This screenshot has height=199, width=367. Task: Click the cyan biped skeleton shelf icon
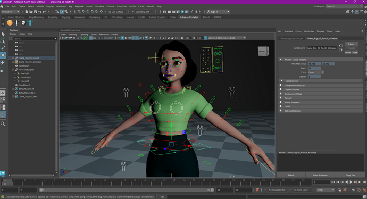tap(30, 23)
